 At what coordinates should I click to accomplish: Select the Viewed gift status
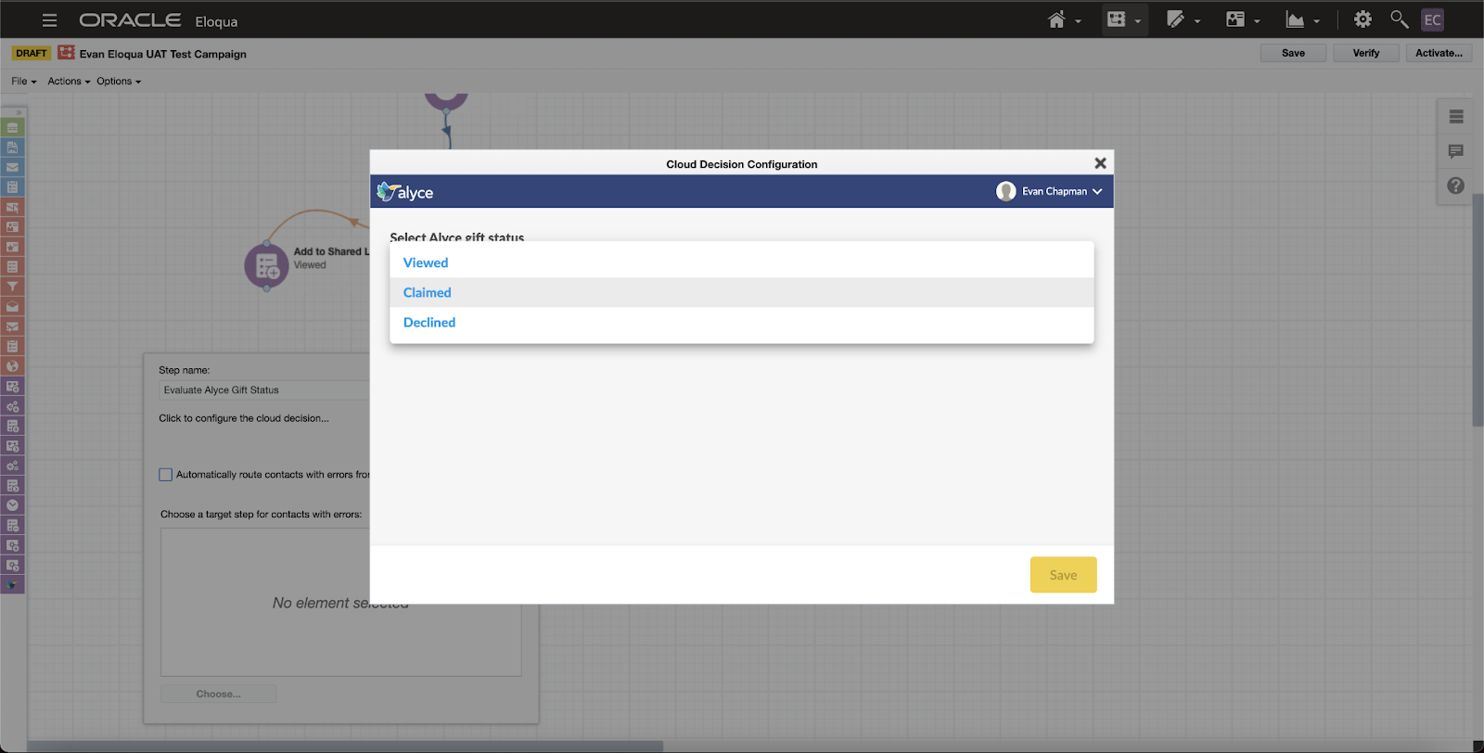(742, 263)
